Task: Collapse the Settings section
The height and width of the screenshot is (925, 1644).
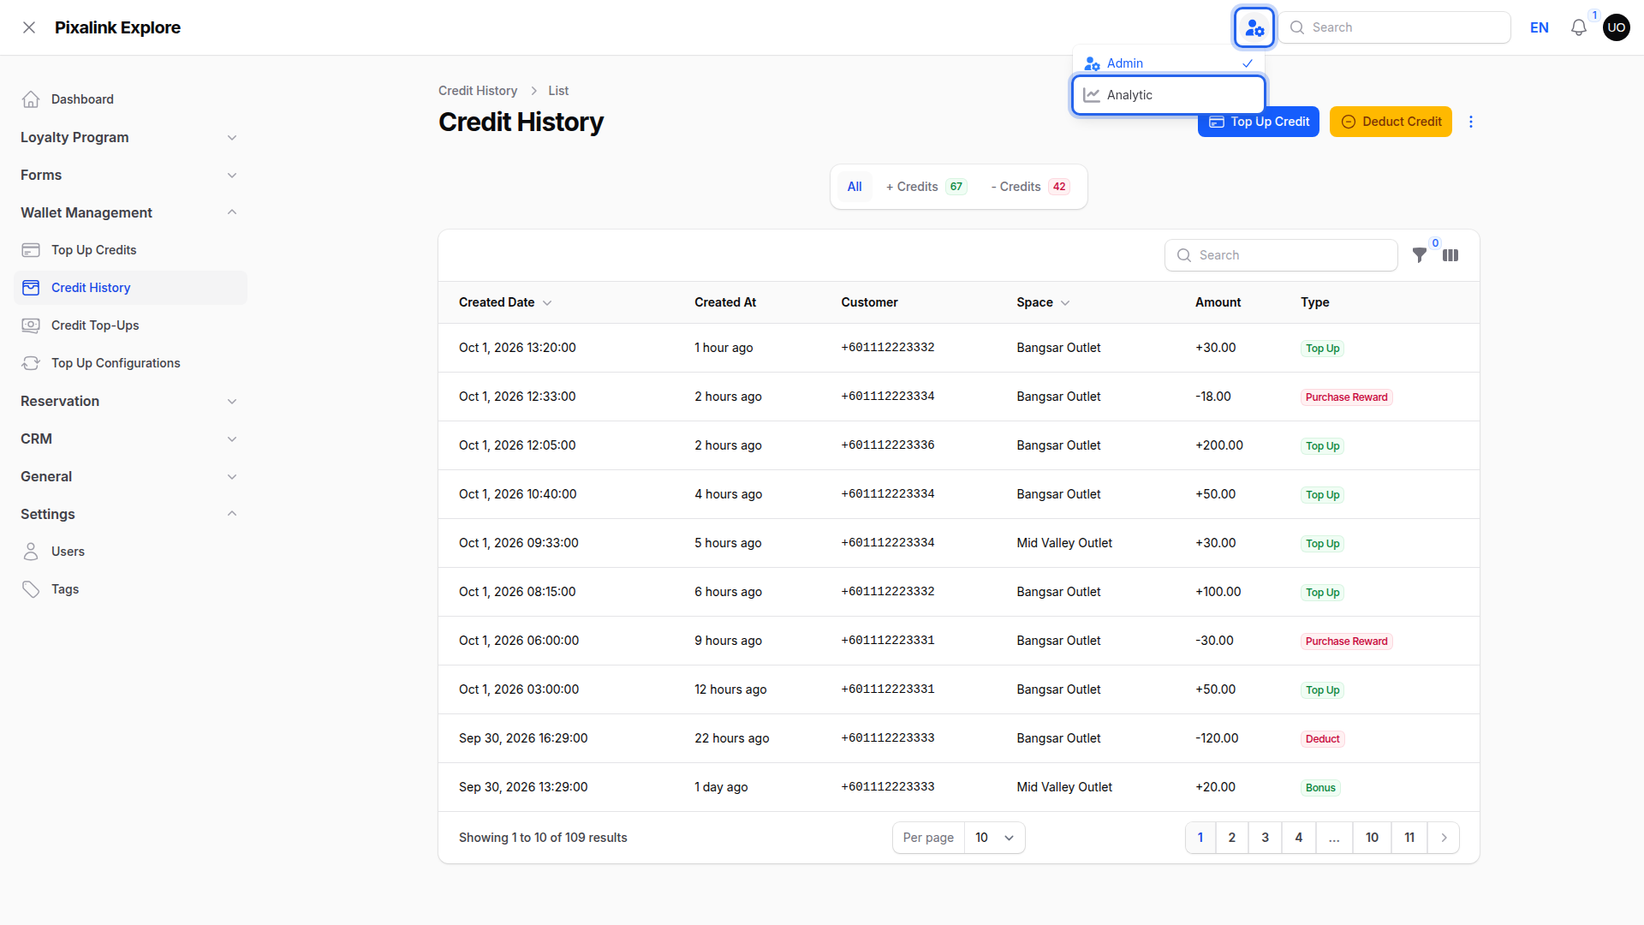Action: [130, 514]
